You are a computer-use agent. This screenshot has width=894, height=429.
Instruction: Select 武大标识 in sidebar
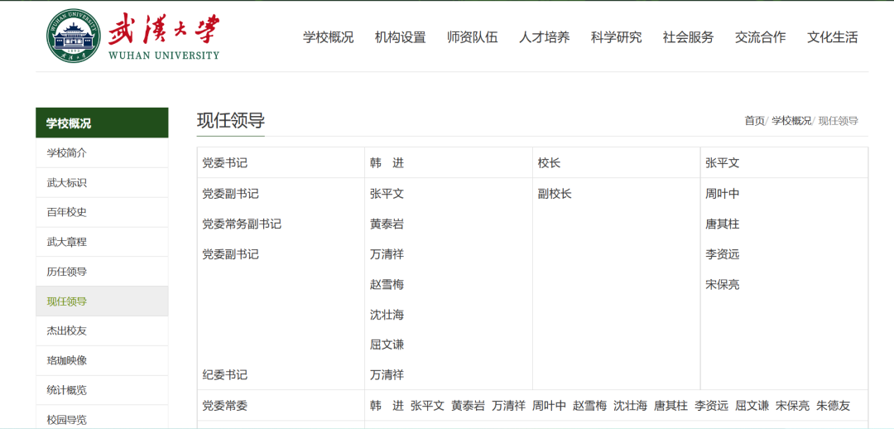[x=102, y=182]
